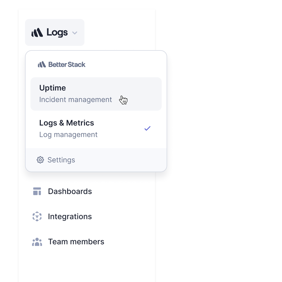Click the Settings gear icon
Viewport: 282px width, 282px height.
(x=40, y=160)
